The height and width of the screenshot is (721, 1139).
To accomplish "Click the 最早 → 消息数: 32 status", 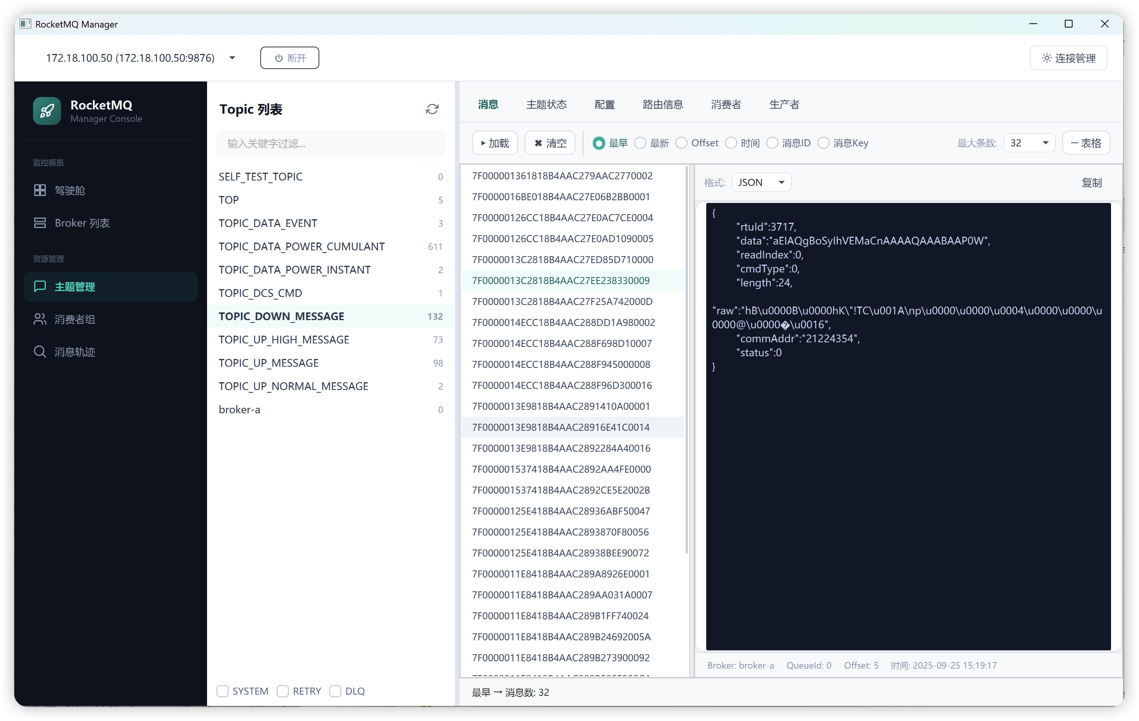I will (511, 692).
